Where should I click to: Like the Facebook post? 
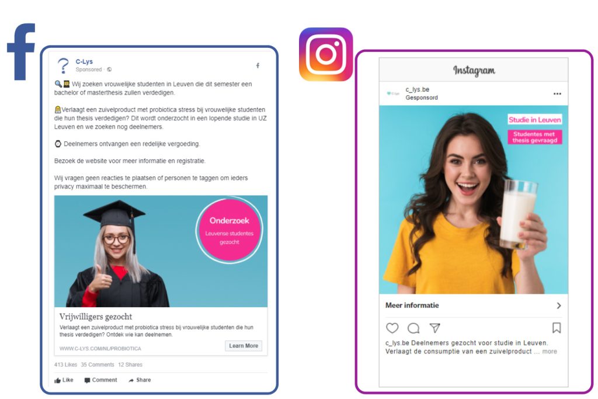pyautogui.click(x=64, y=380)
